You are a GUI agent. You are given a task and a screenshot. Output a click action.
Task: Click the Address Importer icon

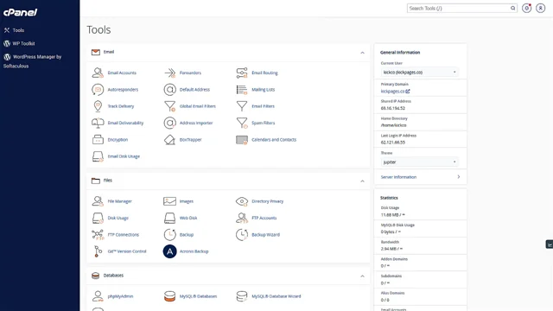169,123
